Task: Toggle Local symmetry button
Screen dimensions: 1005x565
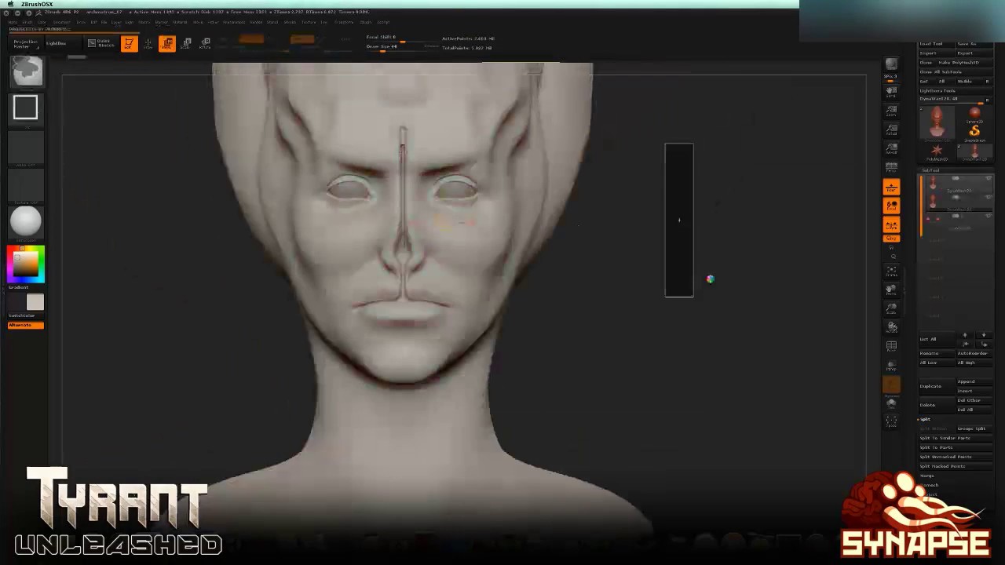Action: (x=891, y=206)
